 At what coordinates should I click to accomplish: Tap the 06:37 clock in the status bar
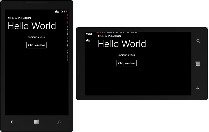(64, 12)
